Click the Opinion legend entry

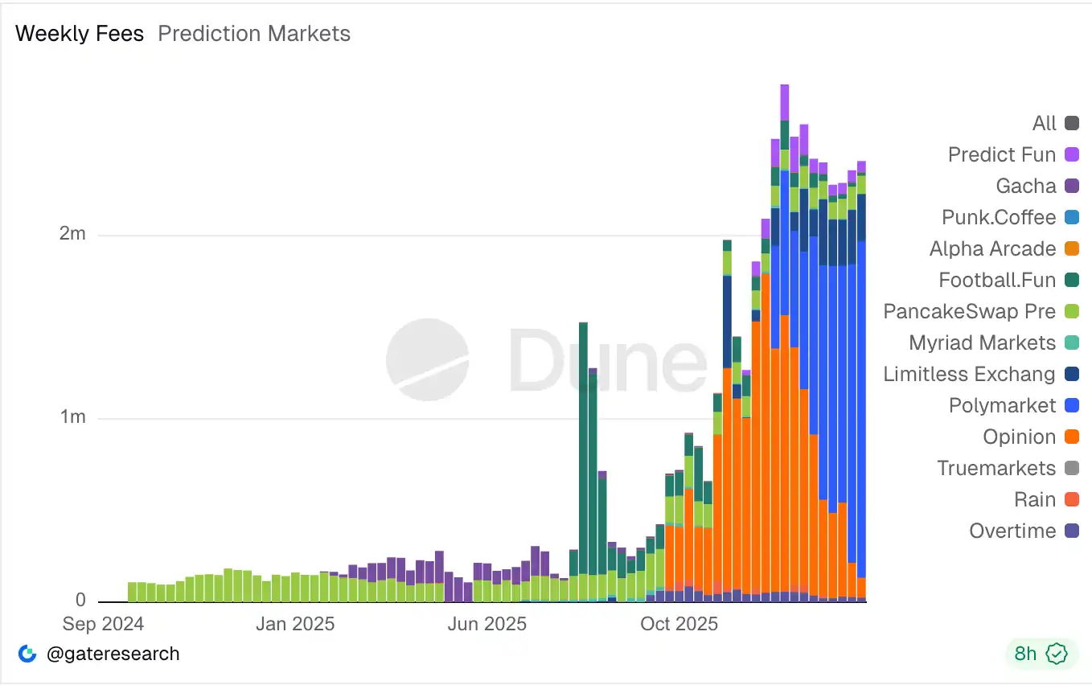(1019, 437)
